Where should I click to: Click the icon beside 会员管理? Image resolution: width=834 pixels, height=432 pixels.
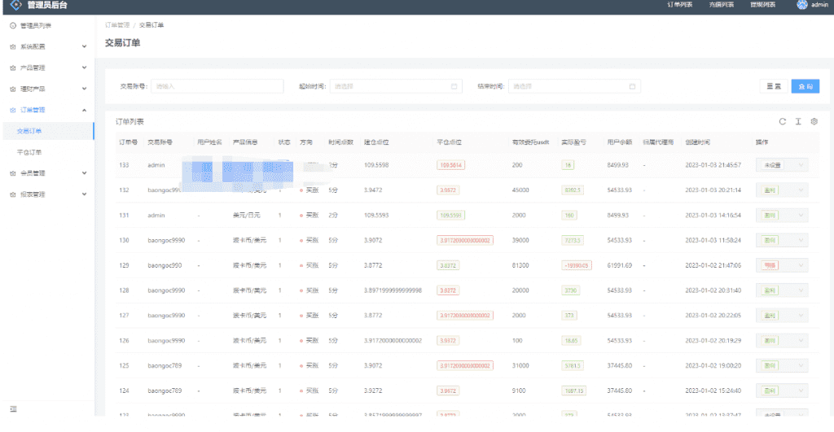point(13,173)
